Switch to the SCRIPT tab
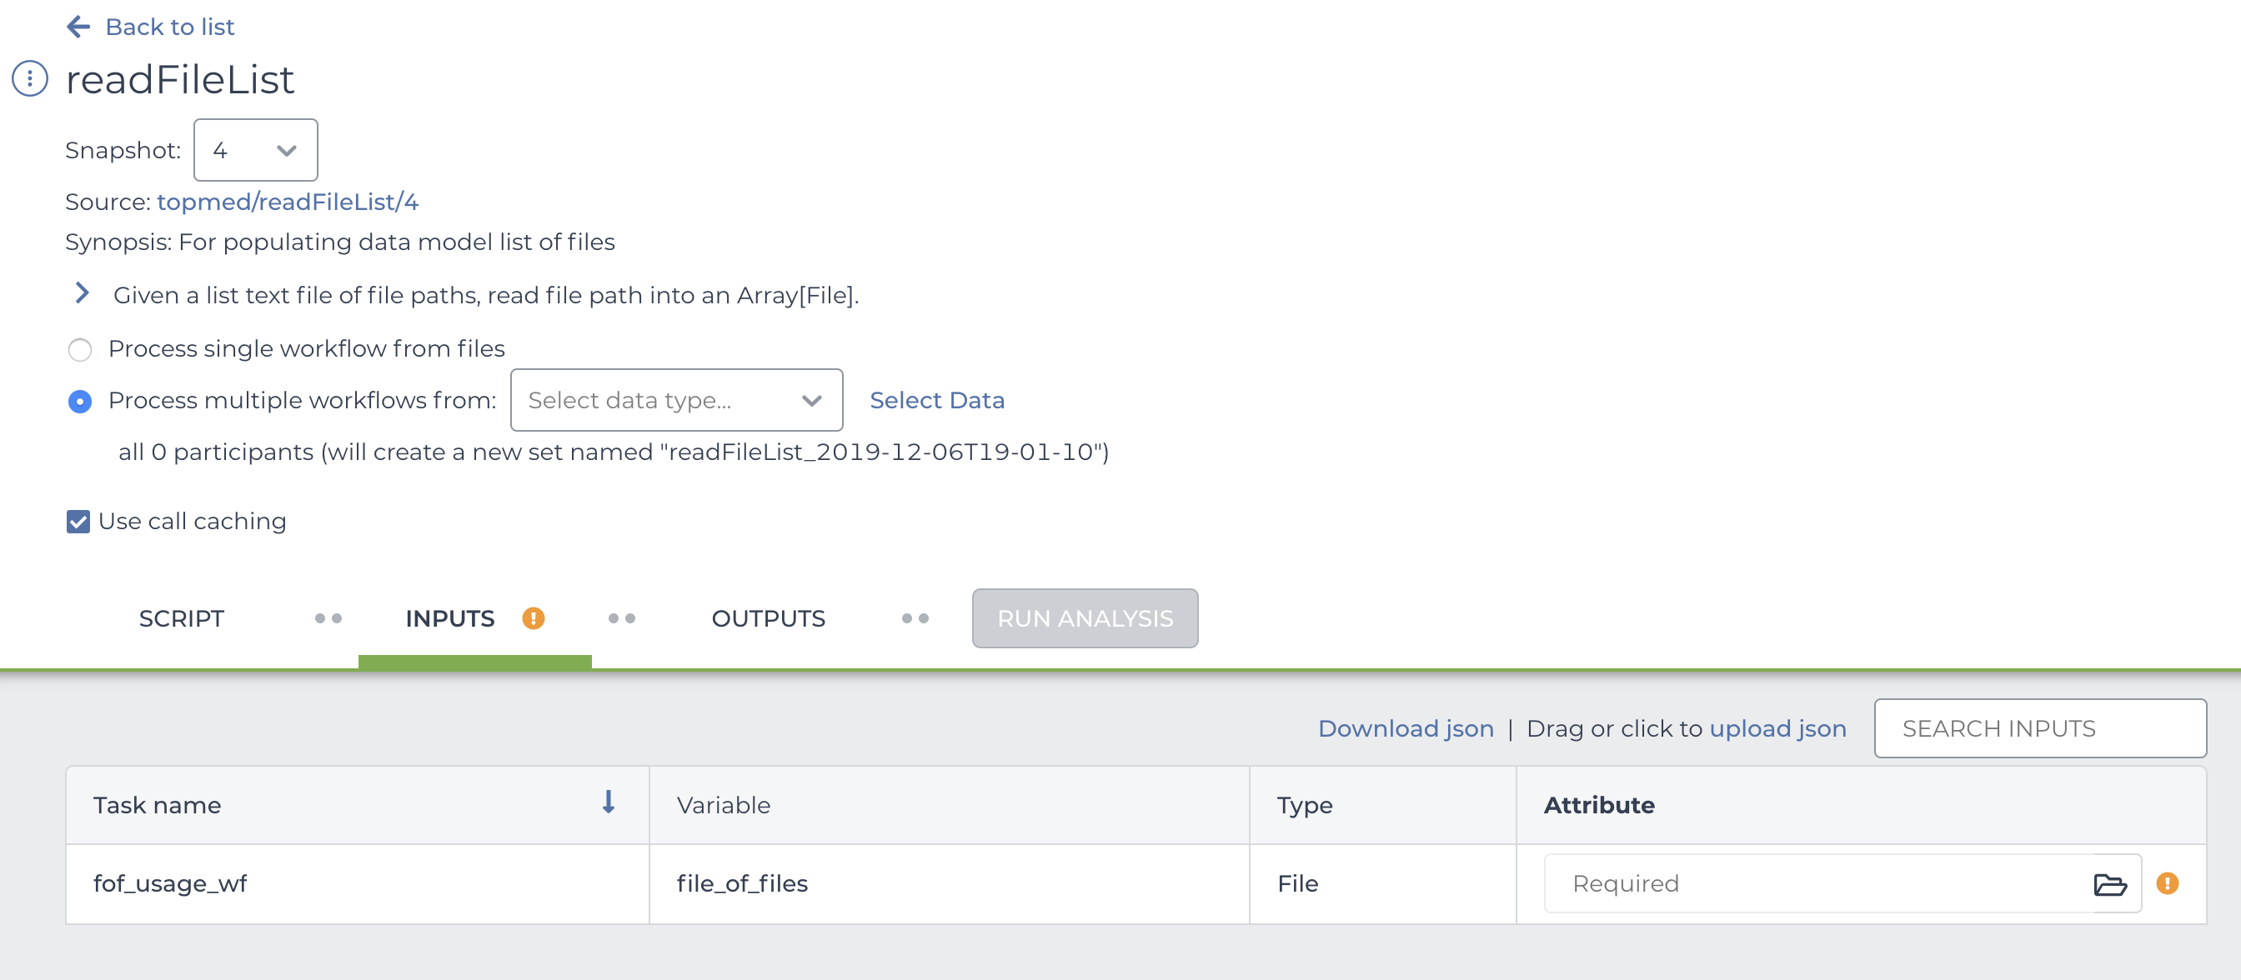 tap(182, 619)
